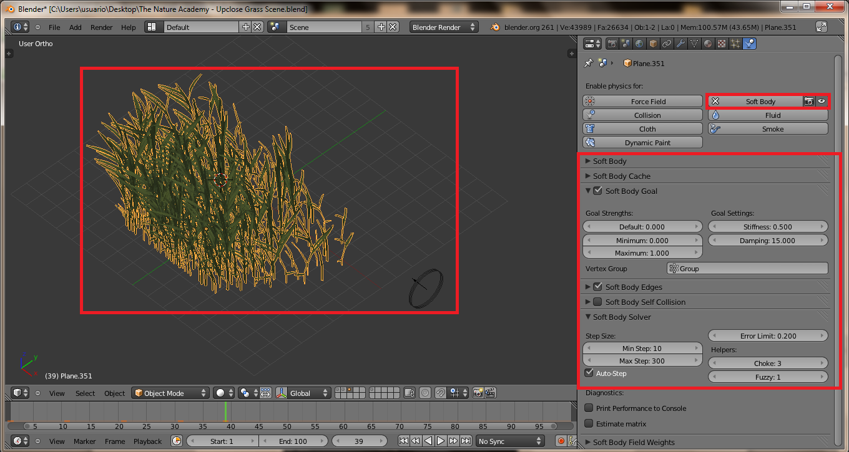
Task: Open the Object Mode dropdown
Action: pyautogui.click(x=170, y=393)
